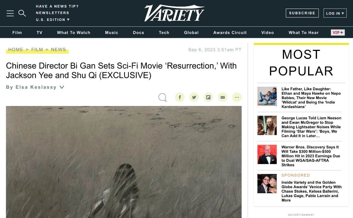Viewport: 353px width, 218px height.
Task: Open George Lucas lightsaber story thumbnail
Action: (267, 125)
